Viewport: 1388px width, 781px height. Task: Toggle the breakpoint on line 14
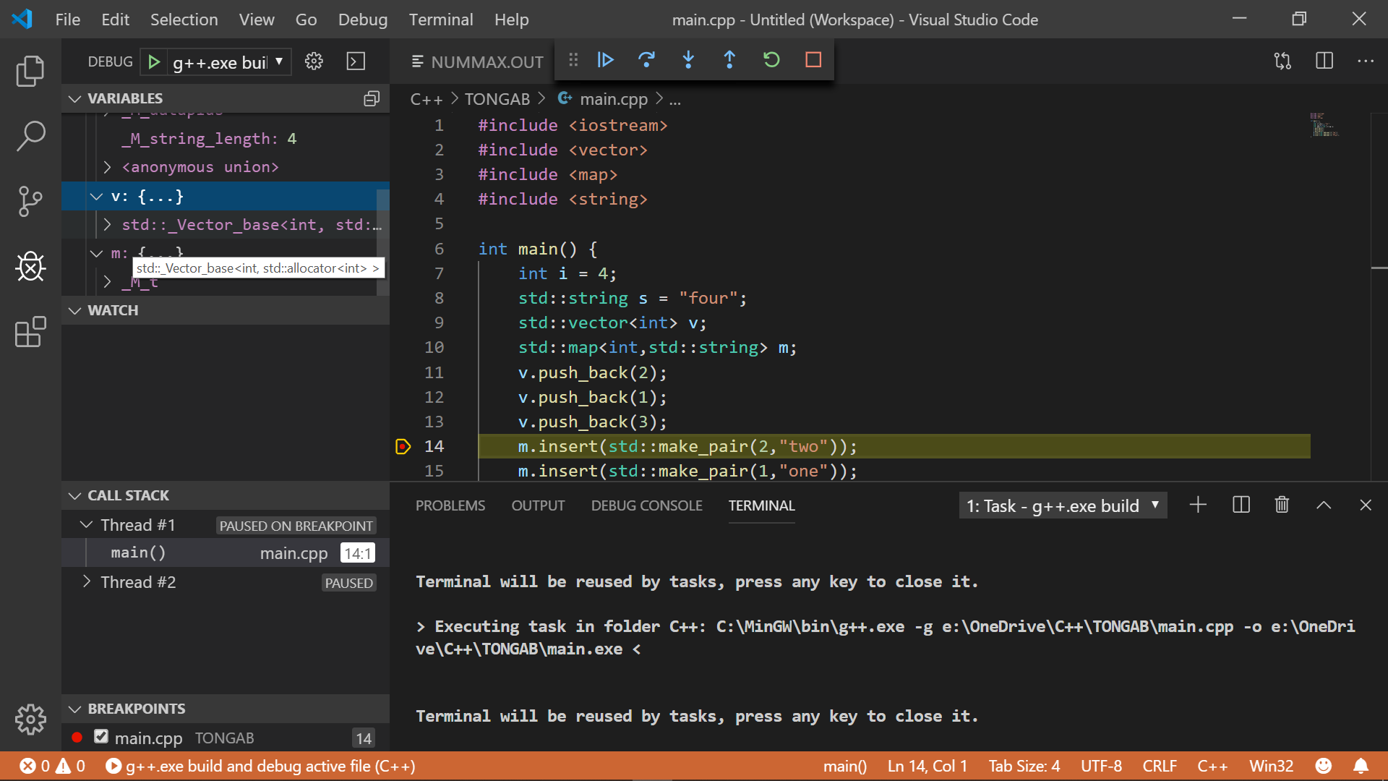(x=403, y=447)
